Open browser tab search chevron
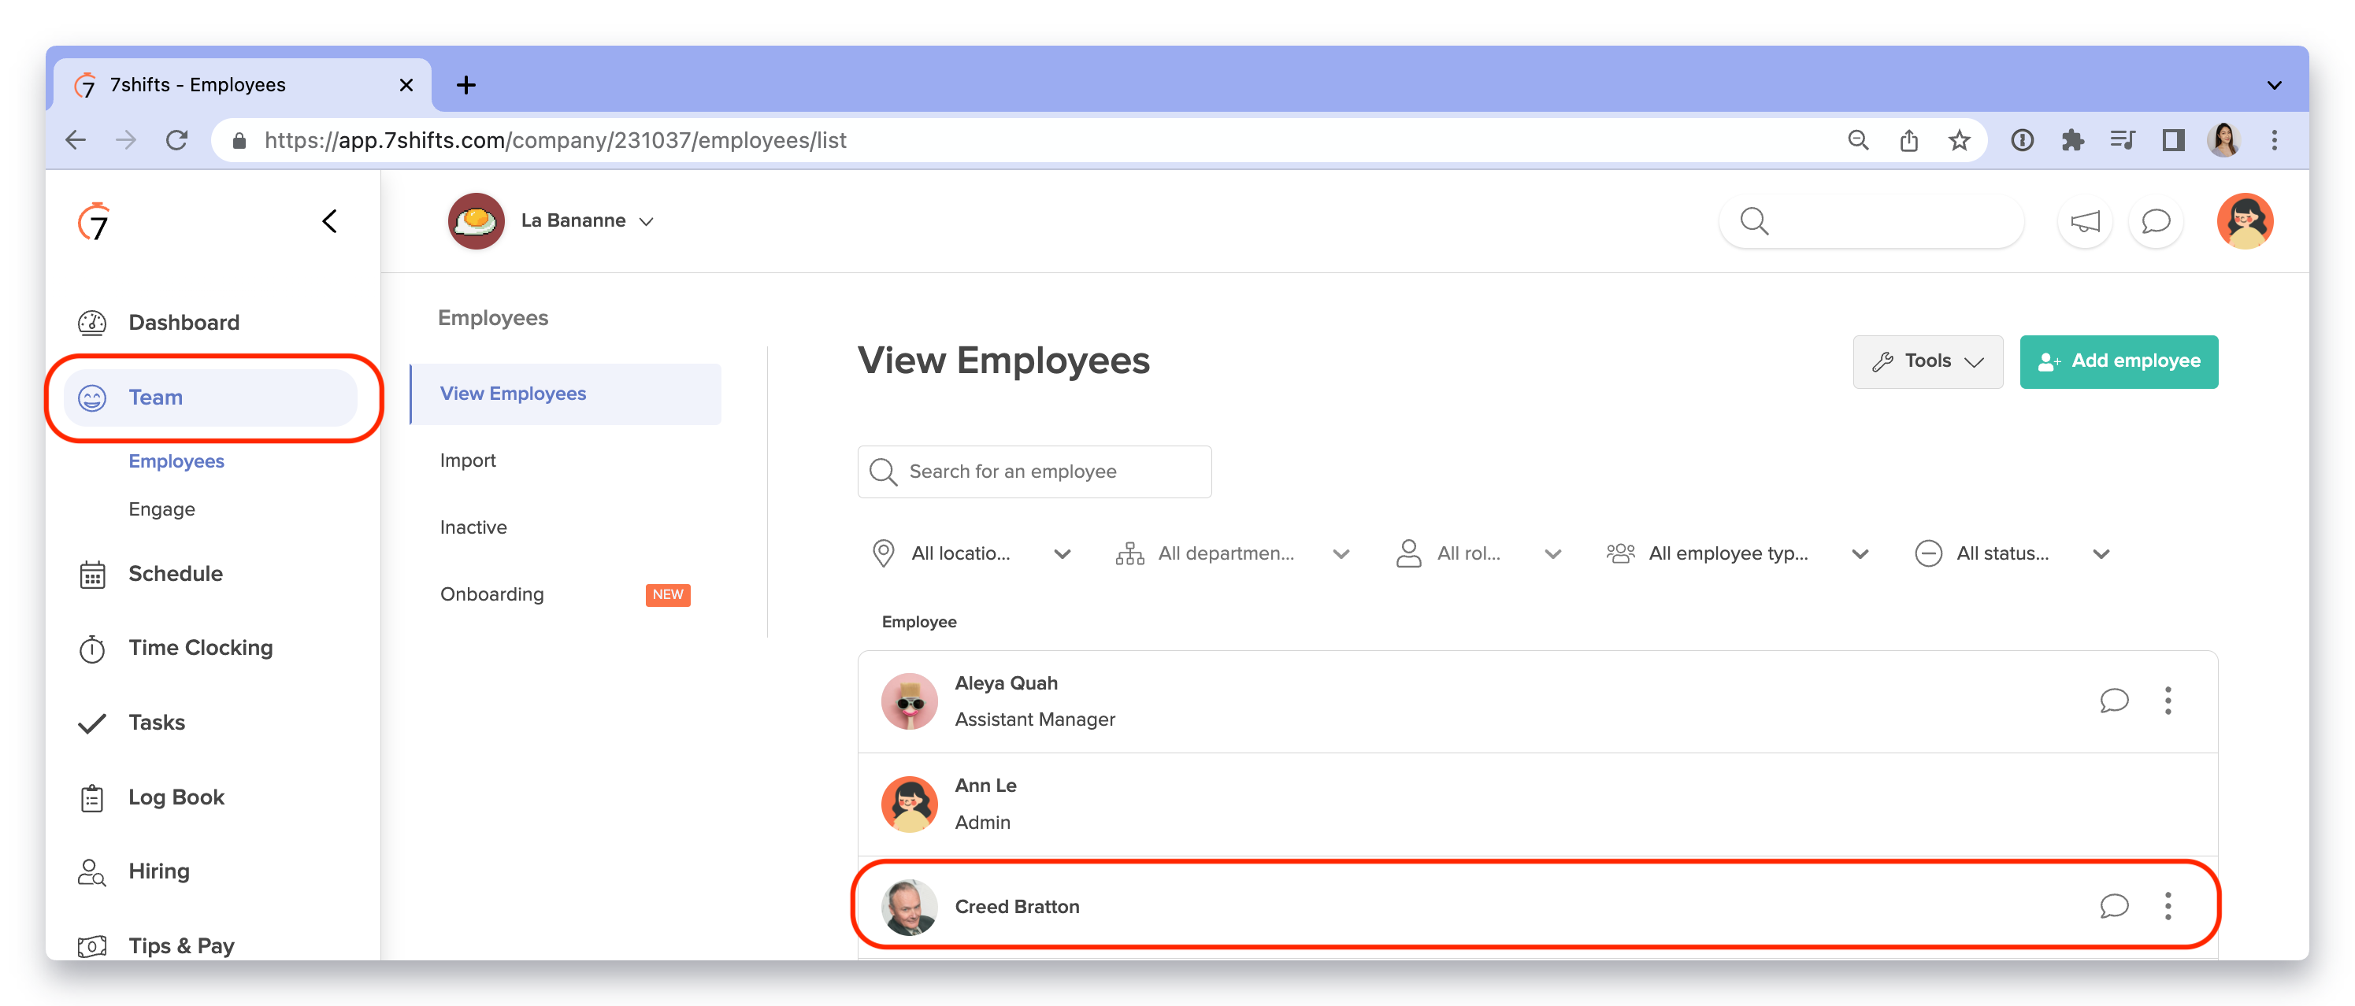Screen dimensions: 2355x1006 click(2275, 85)
